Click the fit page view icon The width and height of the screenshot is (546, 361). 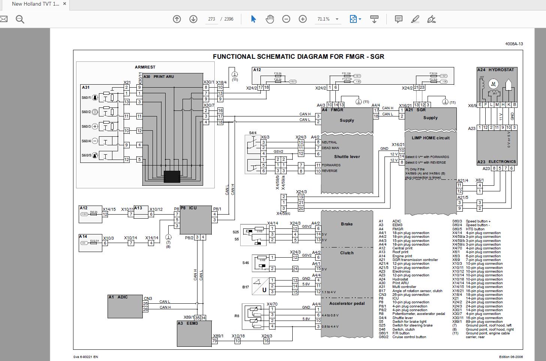pyautogui.click(x=353, y=19)
